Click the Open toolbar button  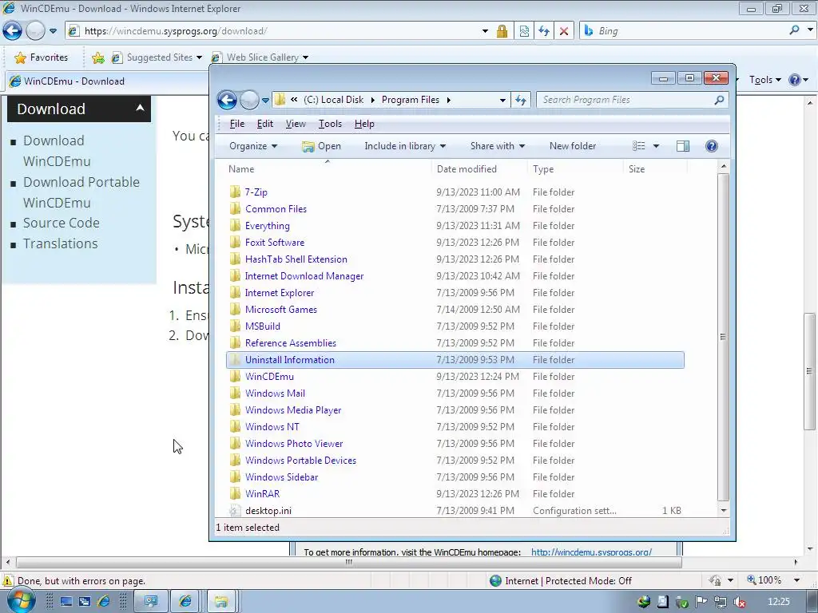point(321,146)
